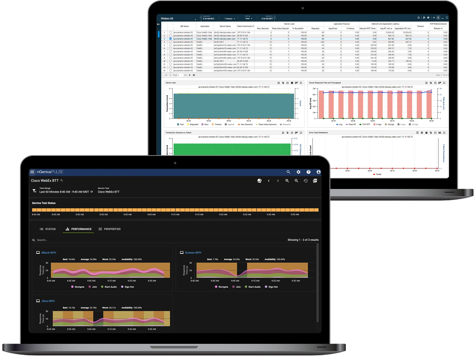Open the hamburger menu in nGeniusPULSE
Screen dimensions: 475x356
33,172
